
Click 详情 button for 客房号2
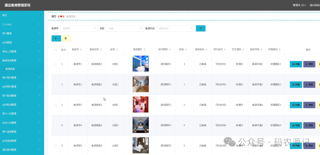point(296,85)
